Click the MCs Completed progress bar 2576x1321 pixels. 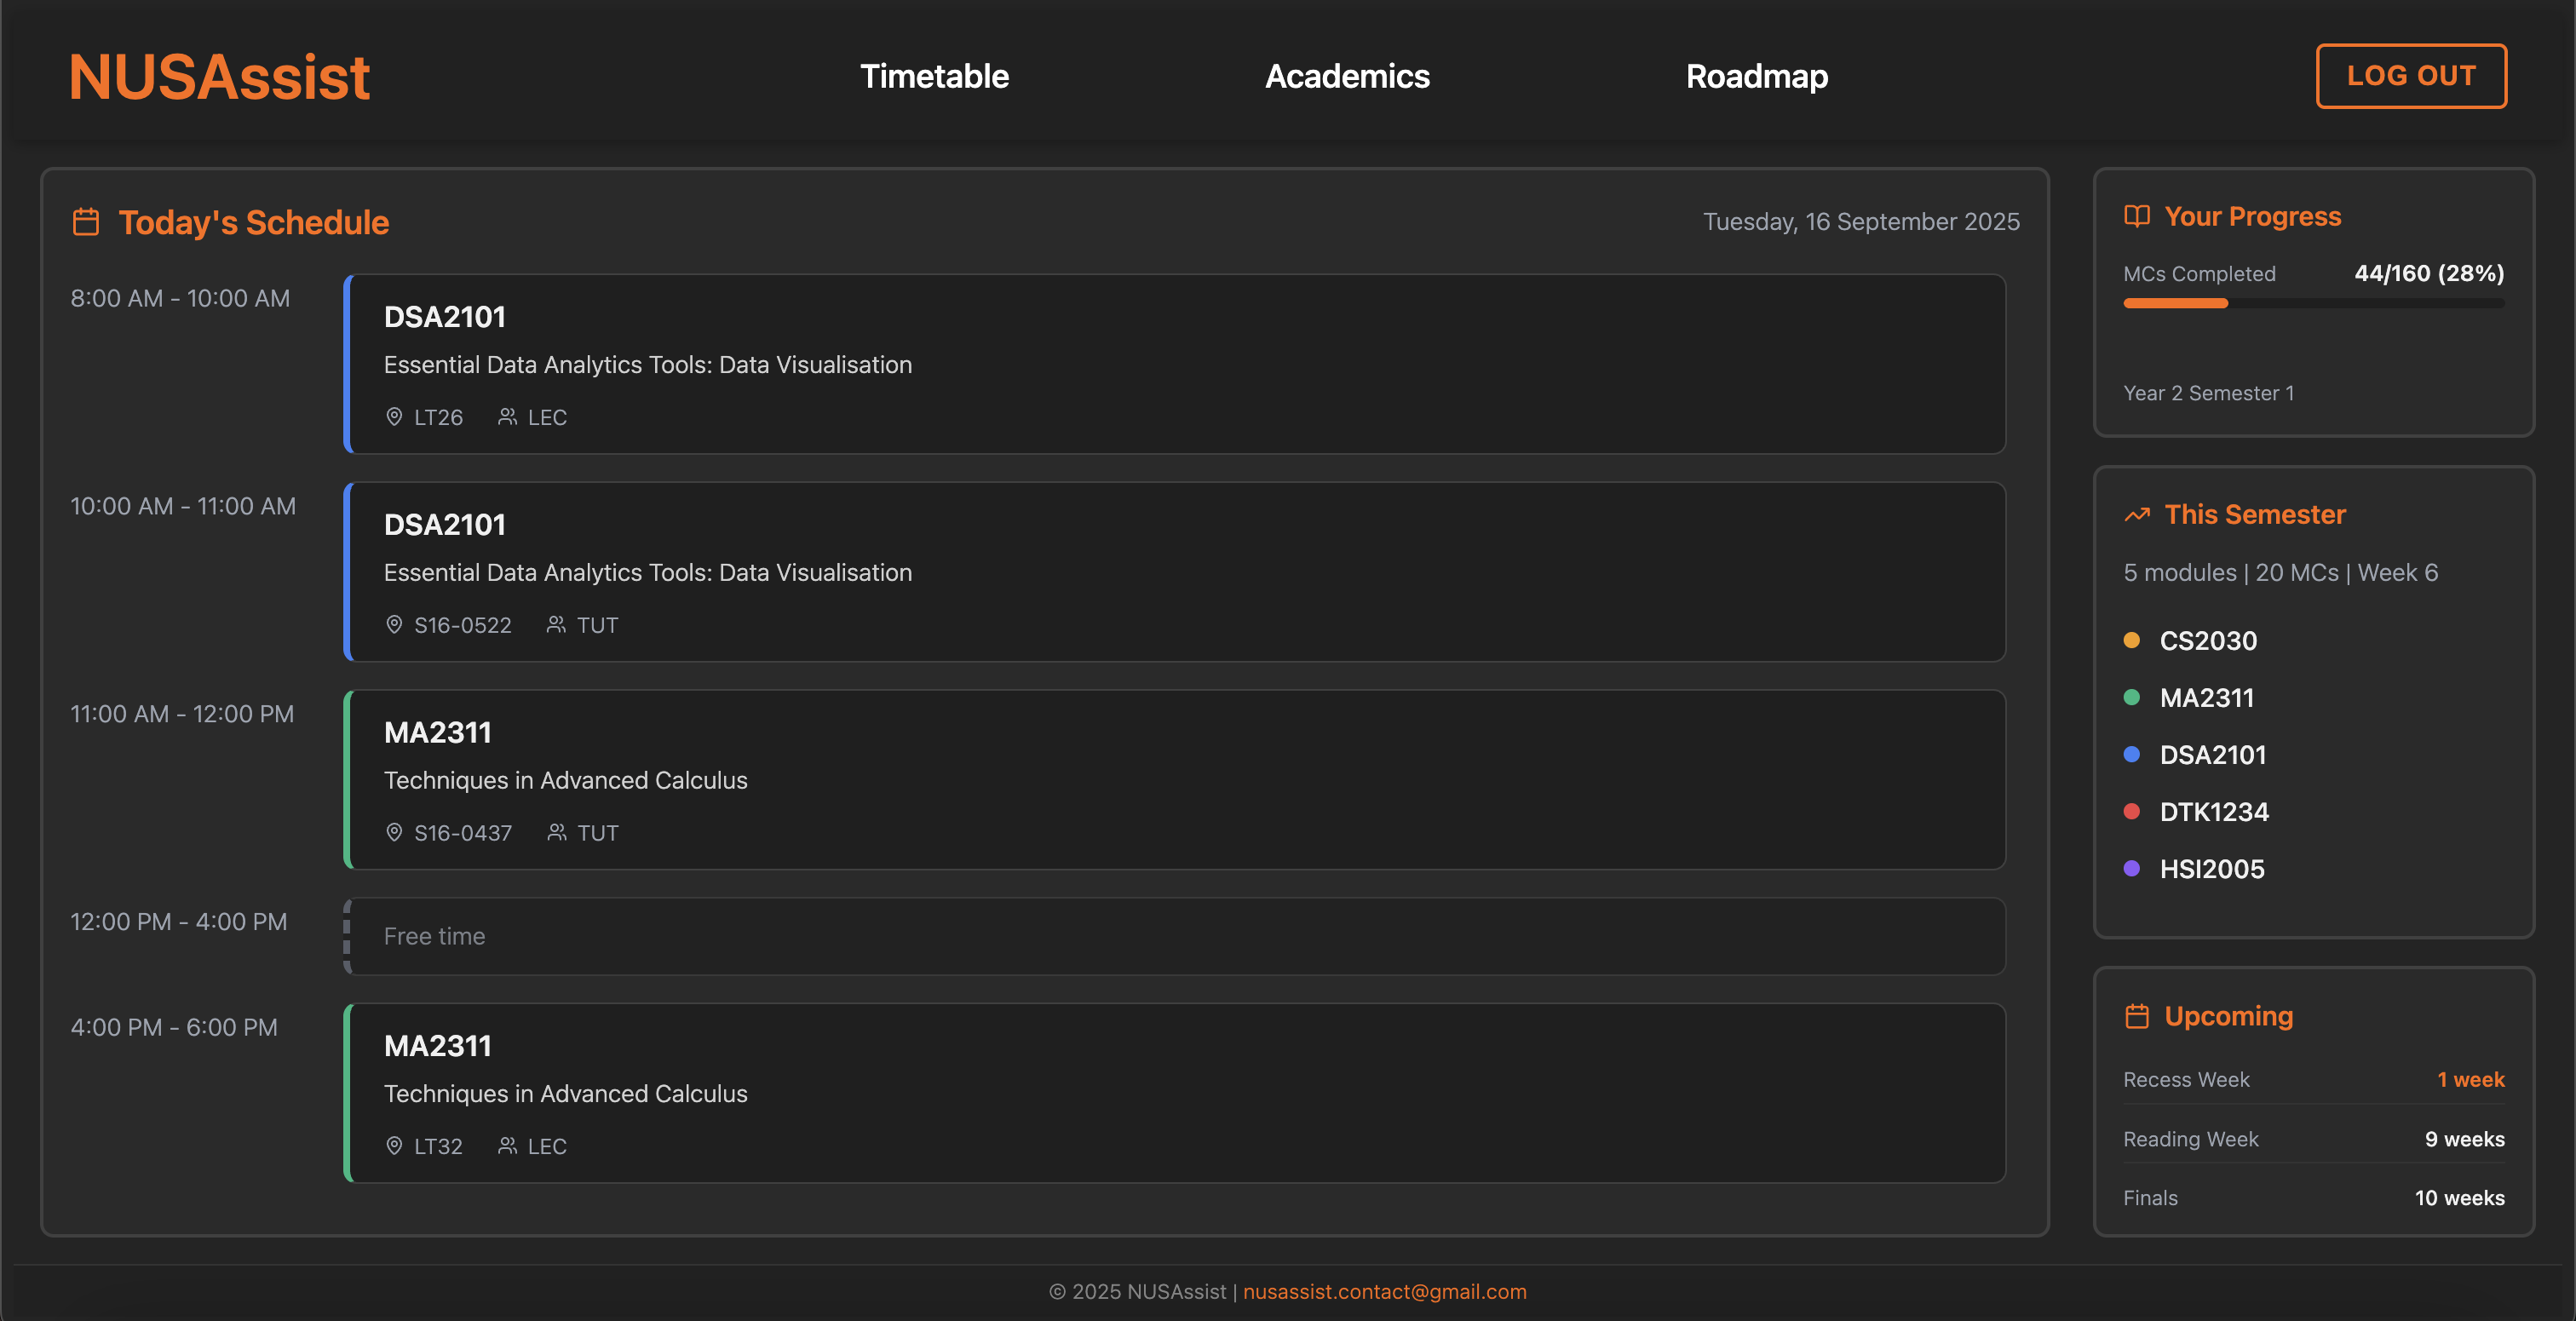tap(2314, 303)
